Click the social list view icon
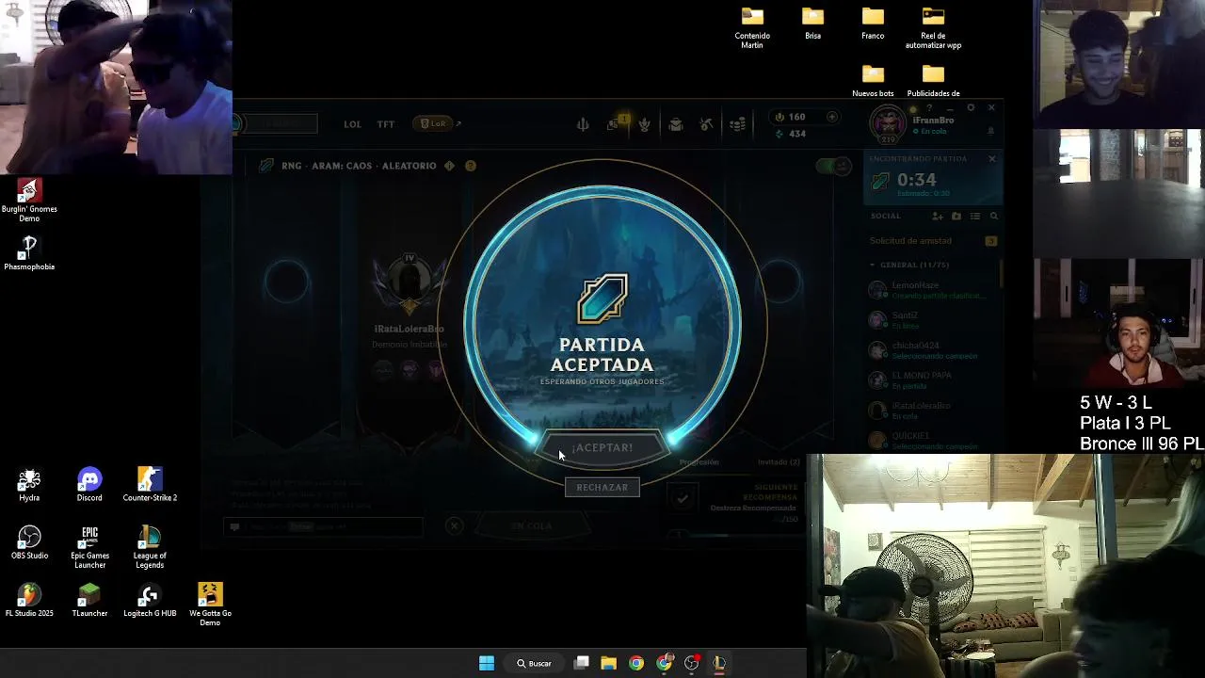Image resolution: width=1205 pixels, height=678 pixels. tap(975, 217)
